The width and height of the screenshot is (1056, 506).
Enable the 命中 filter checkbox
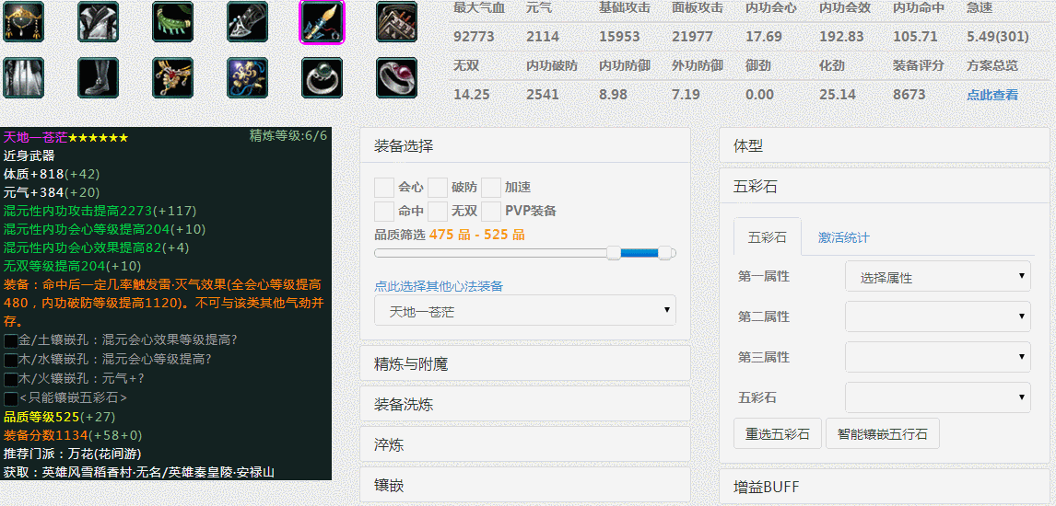pyautogui.click(x=384, y=212)
